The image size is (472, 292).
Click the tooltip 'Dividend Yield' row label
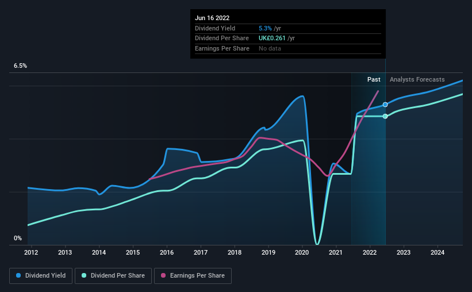coord(215,28)
